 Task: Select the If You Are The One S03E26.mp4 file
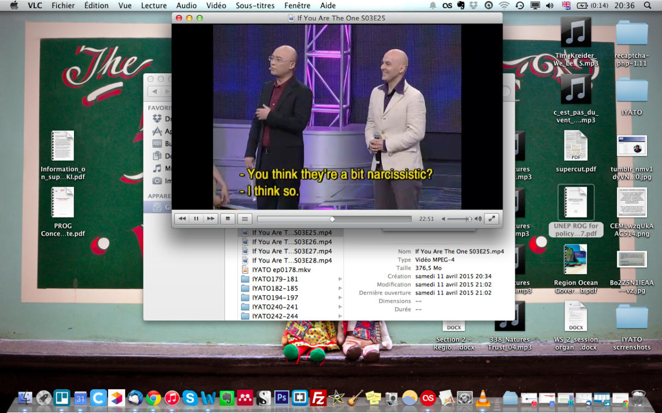(292, 242)
